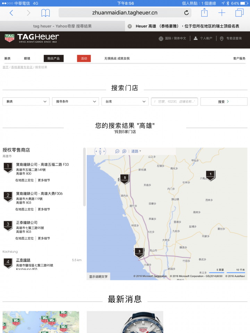Image resolution: width=250 pixels, height=333 pixels.
Task: Open 道路 map type dropdown
Action: [136, 151]
